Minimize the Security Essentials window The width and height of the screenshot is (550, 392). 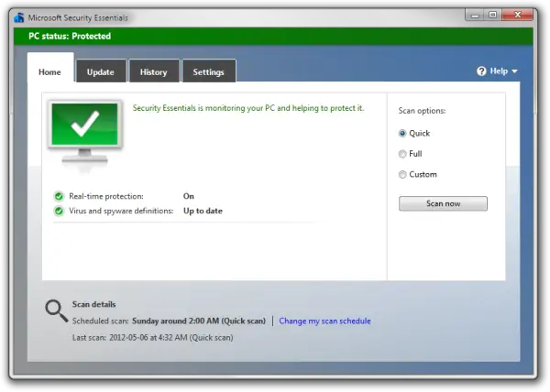click(x=475, y=16)
